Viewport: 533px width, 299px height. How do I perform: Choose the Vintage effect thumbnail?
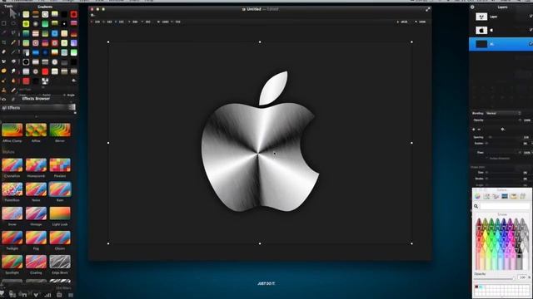click(x=36, y=213)
